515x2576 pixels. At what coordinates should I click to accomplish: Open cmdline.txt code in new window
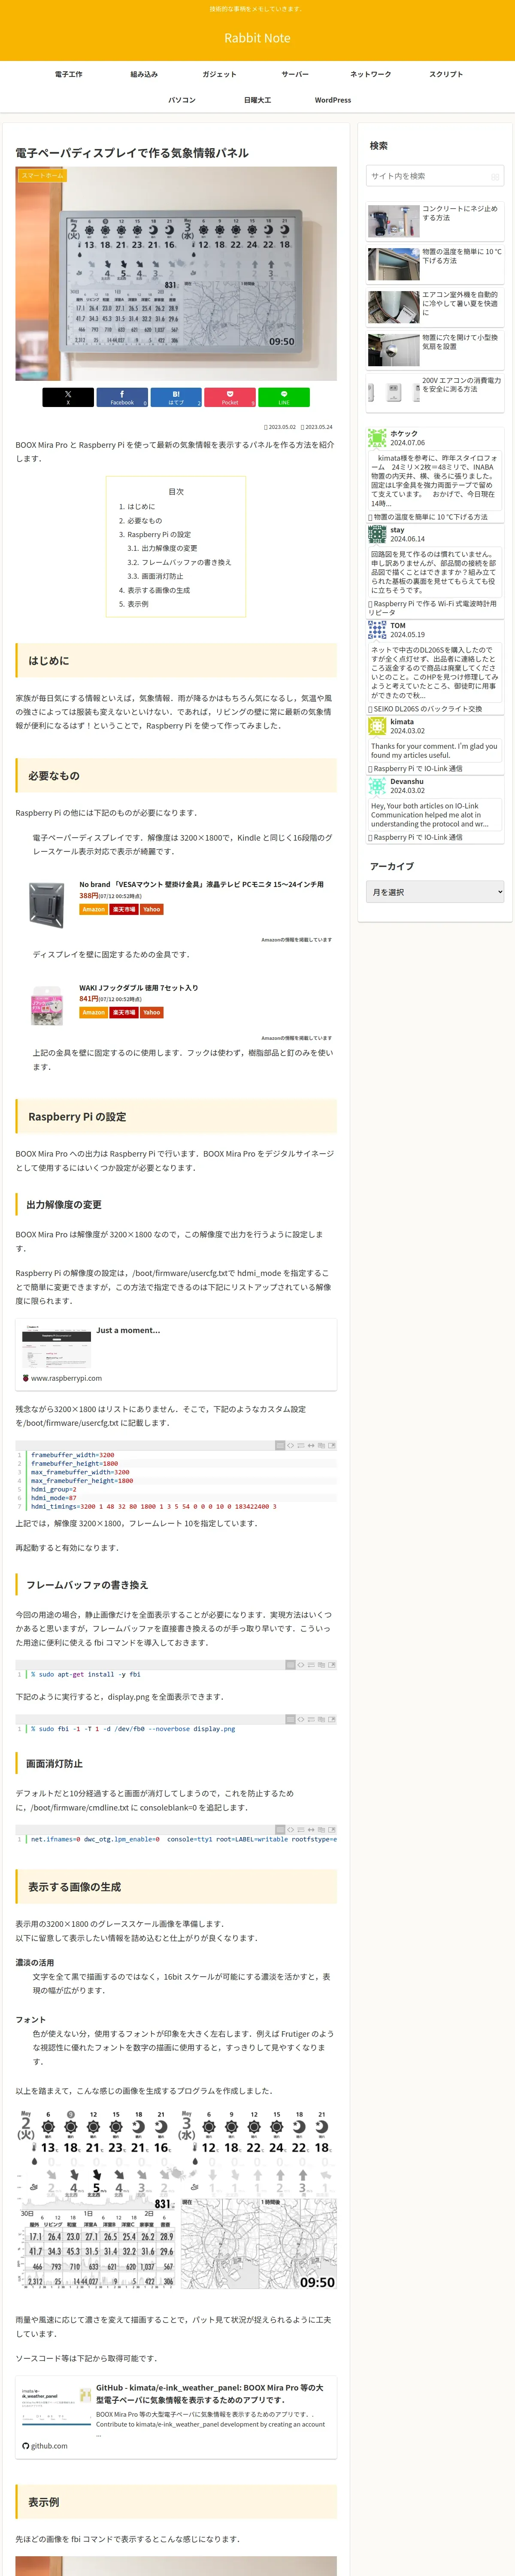click(332, 1830)
